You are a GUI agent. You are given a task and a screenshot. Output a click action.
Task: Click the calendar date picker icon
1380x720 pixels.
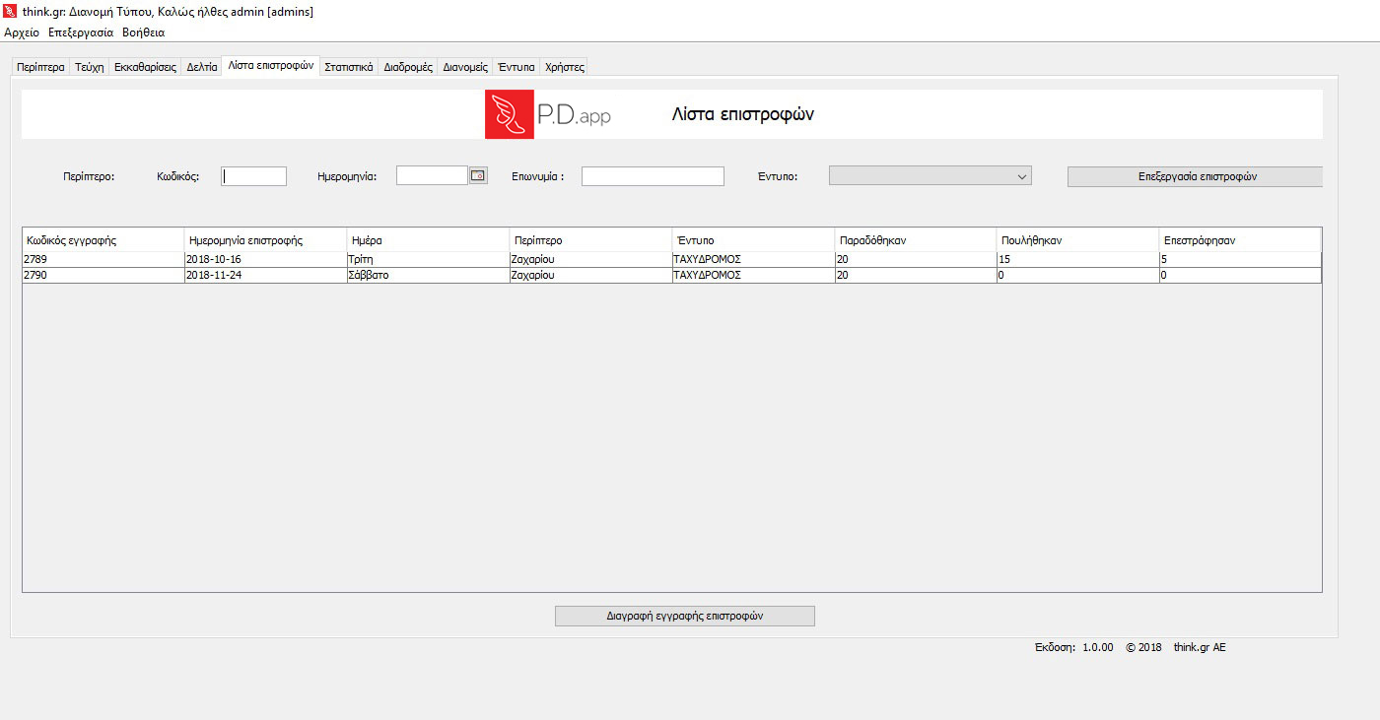click(x=478, y=175)
